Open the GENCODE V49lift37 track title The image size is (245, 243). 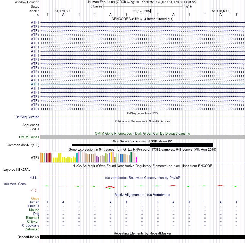[x=142, y=19]
